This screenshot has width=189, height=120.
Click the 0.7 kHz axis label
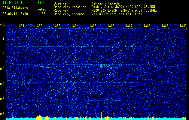click(2, 99)
